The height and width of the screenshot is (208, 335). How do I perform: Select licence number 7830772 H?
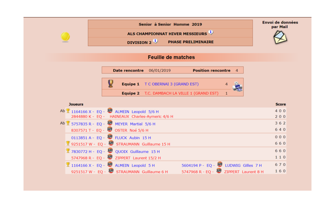pyautogui.click(x=81, y=152)
